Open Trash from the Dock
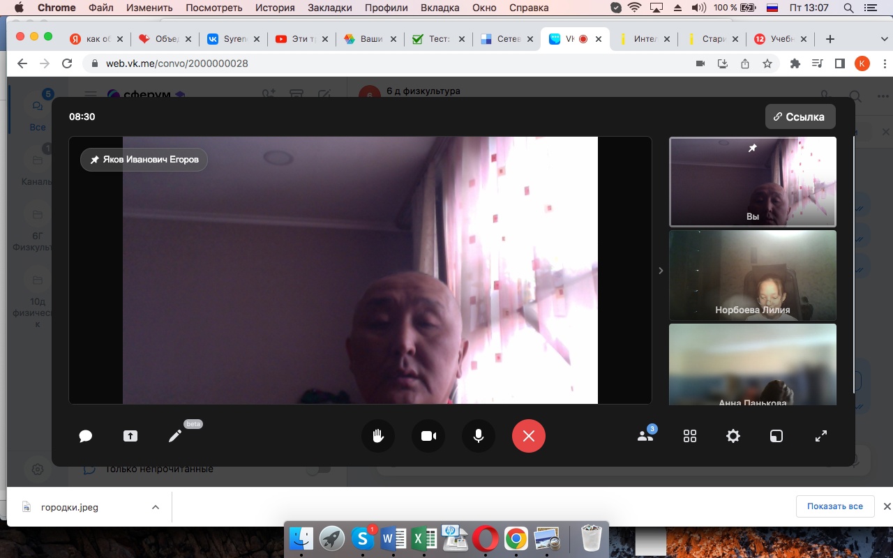The image size is (893, 558). coord(592,538)
